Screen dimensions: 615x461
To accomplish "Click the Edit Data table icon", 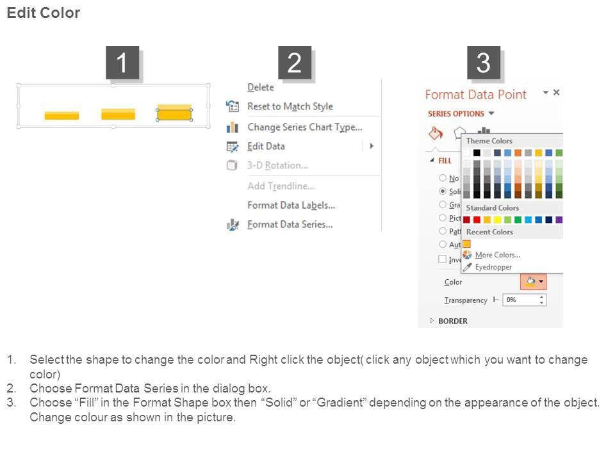I will (x=233, y=147).
